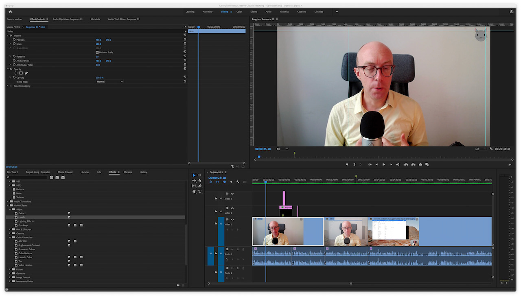
Task: Toggle lock on Video 3 track
Action: point(216,199)
